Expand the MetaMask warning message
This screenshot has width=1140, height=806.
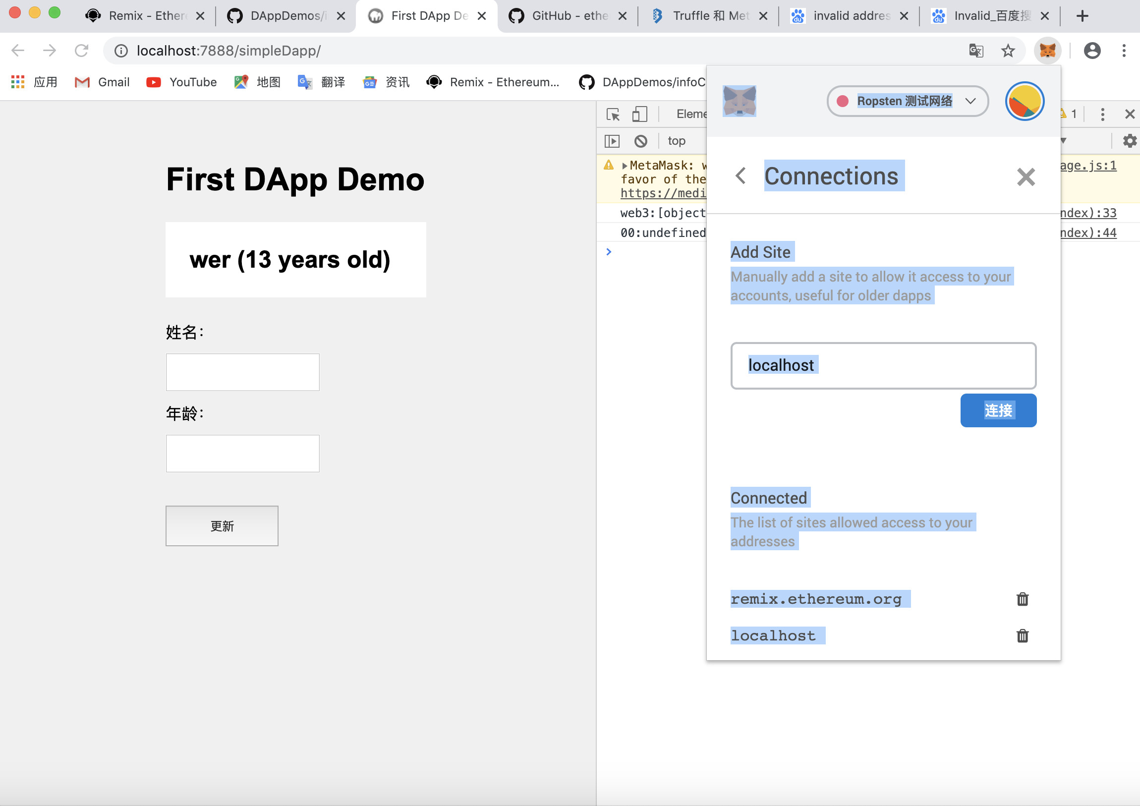pos(625,166)
